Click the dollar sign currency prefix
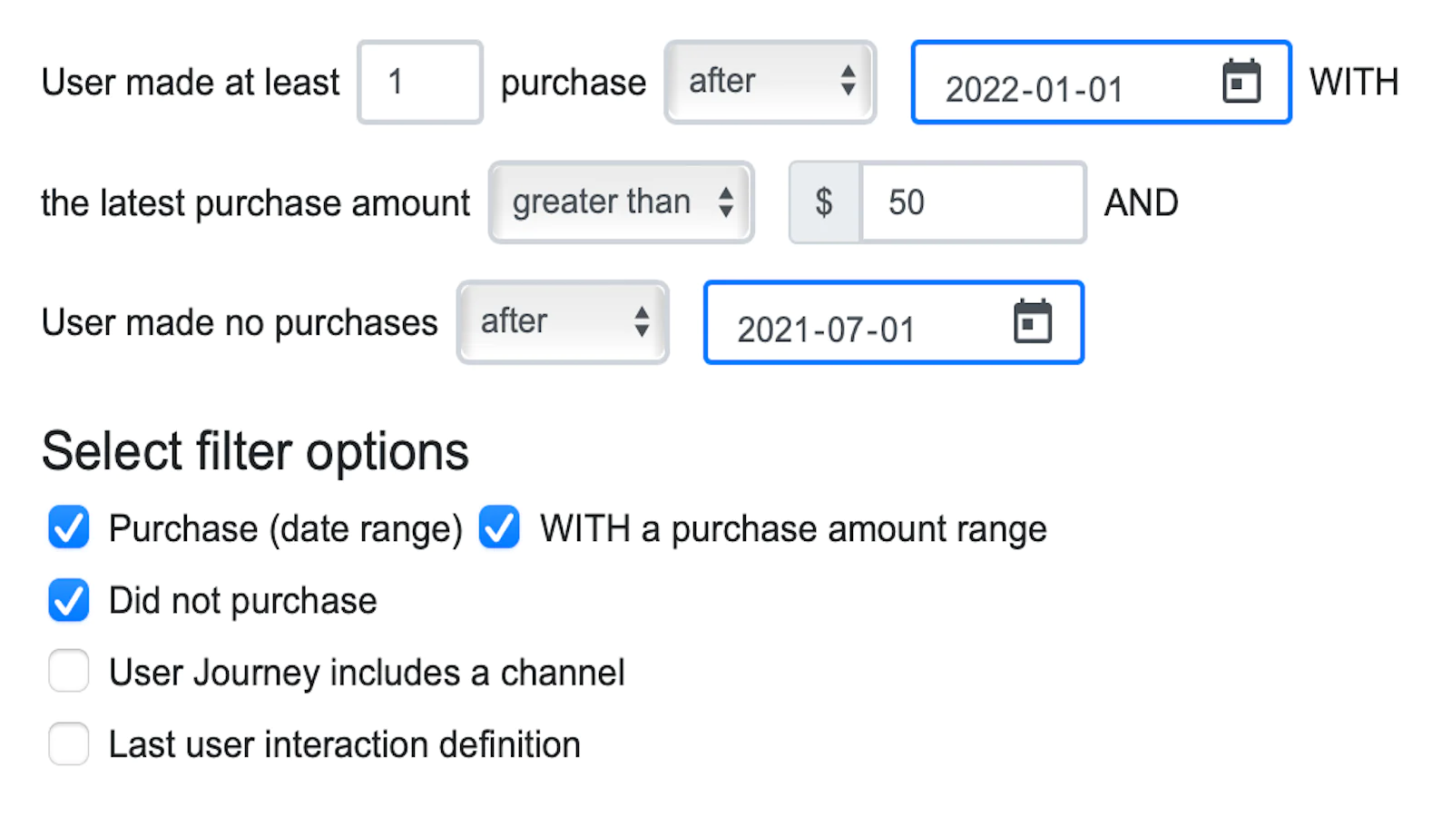 click(824, 202)
